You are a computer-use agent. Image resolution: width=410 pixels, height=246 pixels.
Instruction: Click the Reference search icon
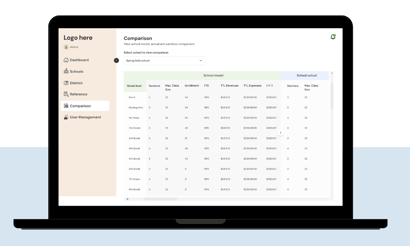tap(66, 94)
